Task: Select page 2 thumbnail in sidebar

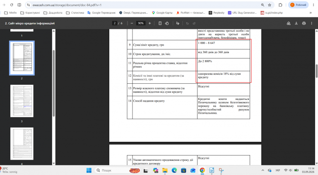Action: click(x=22, y=58)
